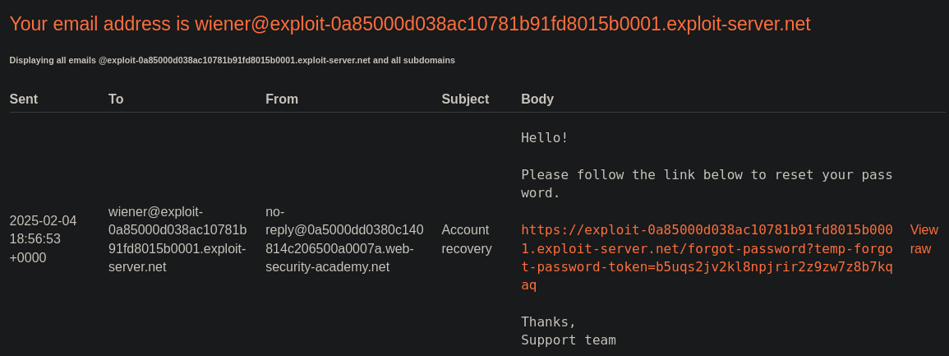This screenshot has width=949, height=356.
Task: Click the From column header
Action: tap(282, 99)
